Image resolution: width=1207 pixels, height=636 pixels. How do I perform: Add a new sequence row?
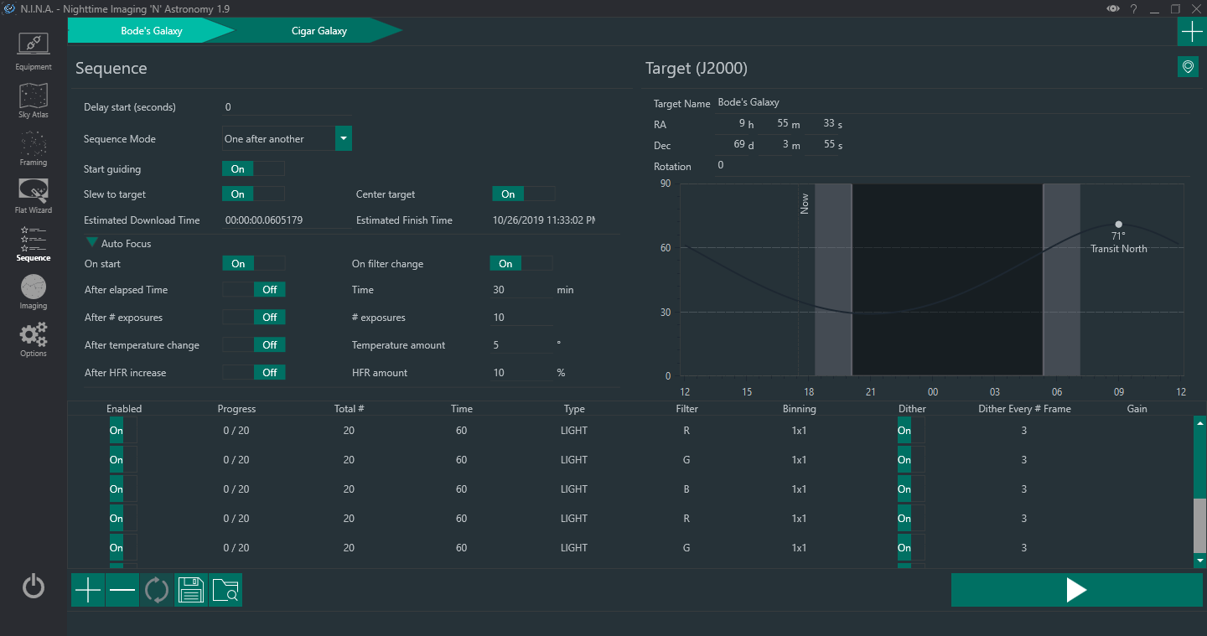coord(88,590)
